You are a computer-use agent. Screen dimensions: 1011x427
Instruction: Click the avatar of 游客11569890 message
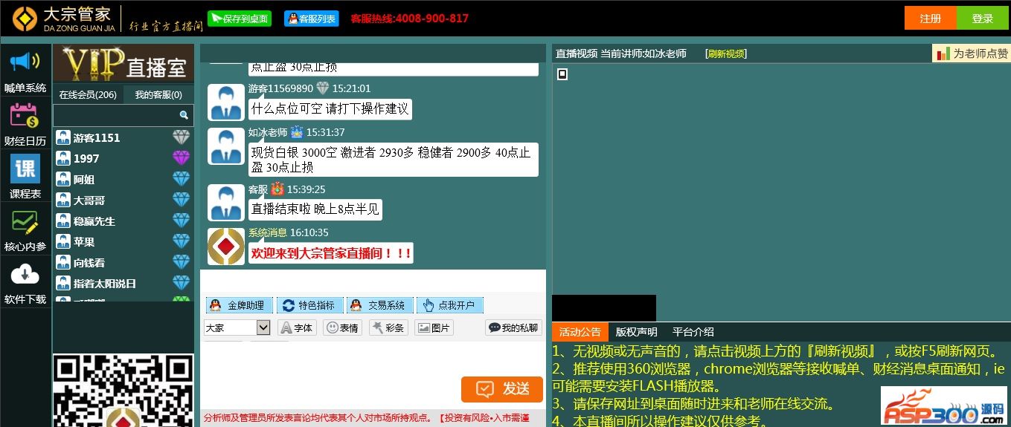click(x=226, y=102)
